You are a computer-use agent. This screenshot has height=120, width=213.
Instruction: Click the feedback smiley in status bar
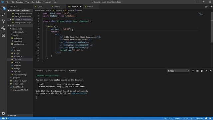click(206, 118)
